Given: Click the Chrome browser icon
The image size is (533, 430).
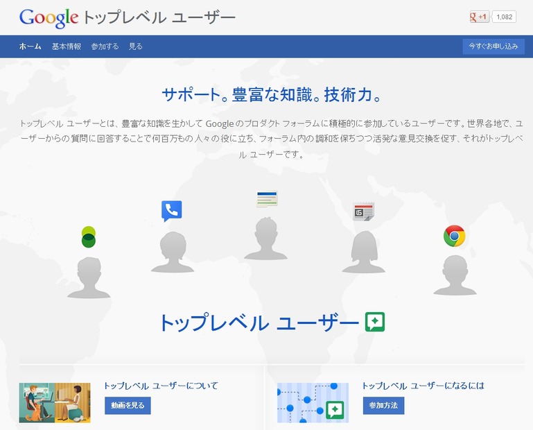Looking at the screenshot, I should pyautogui.click(x=455, y=236).
